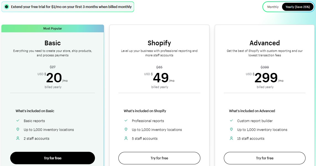Image resolution: width=316 pixels, height=166 pixels.
Task: Click Try for free on the Advanced plan
Action: (x=264, y=158)
